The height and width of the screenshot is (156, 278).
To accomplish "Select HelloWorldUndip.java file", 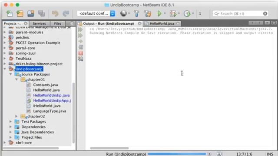I will (51, 95).
